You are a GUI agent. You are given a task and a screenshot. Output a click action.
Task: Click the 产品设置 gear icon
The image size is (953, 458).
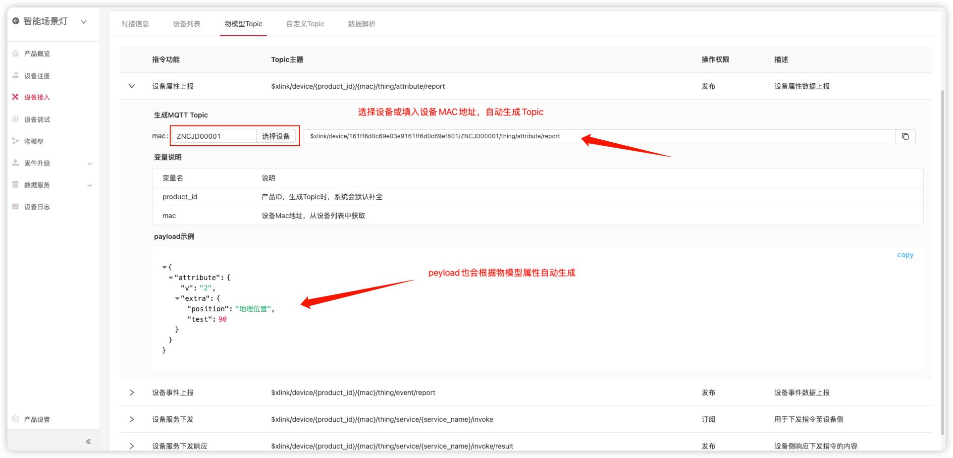pyautogui.click(x=15, y=419)
